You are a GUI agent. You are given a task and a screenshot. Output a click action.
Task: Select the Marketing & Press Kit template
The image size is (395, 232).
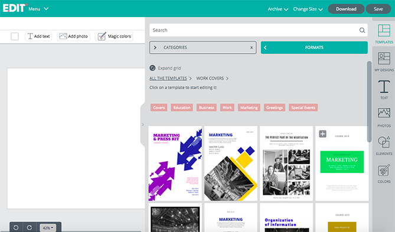click(x=175, y=164)
